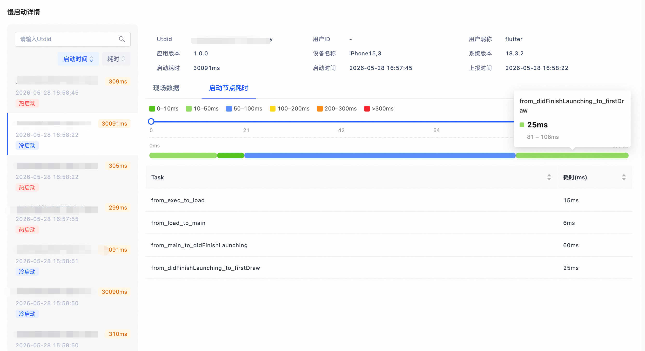Sort the list by 耗时
This screenshot has height=351, width=645.
click(116, 59)
